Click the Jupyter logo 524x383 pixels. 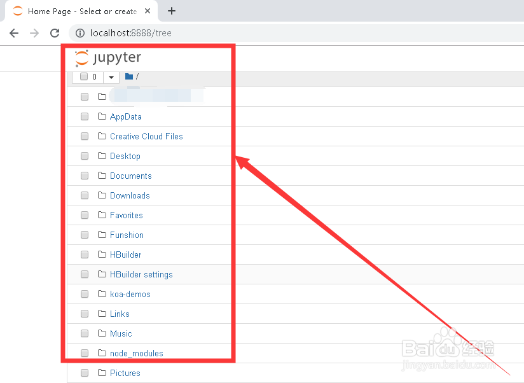[x=107, y=58]
